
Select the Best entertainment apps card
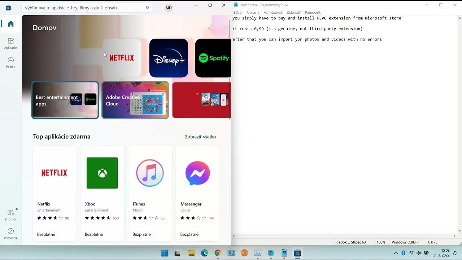(65, 100)
